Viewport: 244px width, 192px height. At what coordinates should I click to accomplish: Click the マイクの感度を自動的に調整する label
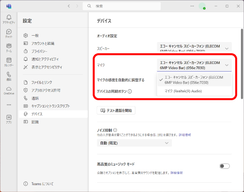(121, 80)
